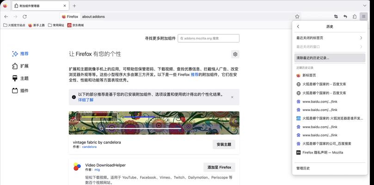Click 添加至 Firefox for Video DownloadHelper

pyautogui.click(x=219, y=167)
